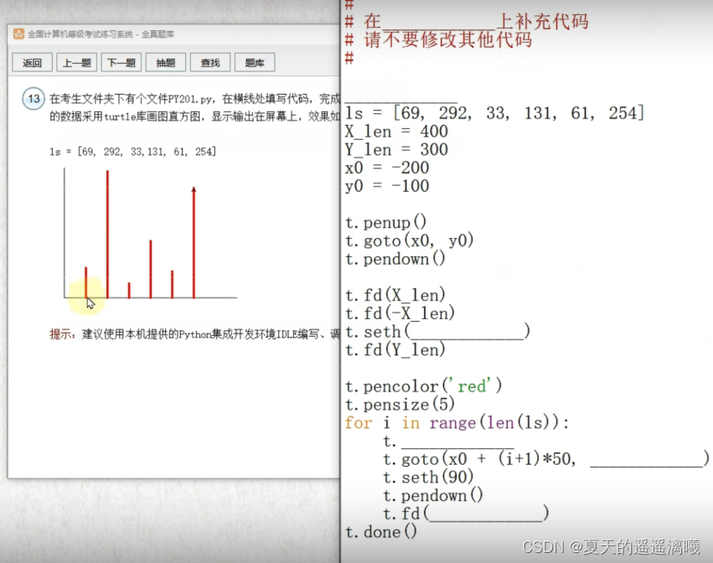Click the line 't.fd(-X_len)'
Screen dimensions: 713x563
[x=400, y=313]
